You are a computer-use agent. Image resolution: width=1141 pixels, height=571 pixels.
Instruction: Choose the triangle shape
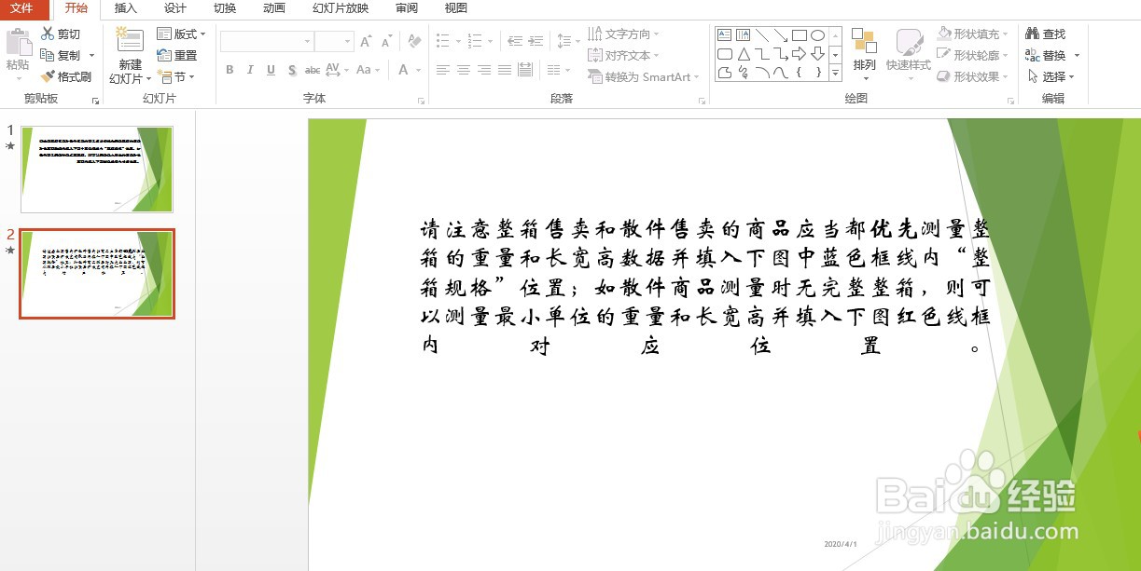tap(743, 54)
